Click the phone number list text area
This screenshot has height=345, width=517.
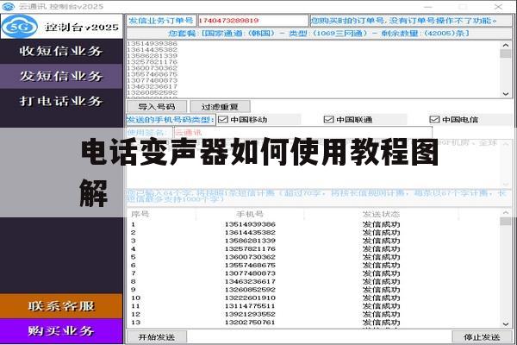314,69
